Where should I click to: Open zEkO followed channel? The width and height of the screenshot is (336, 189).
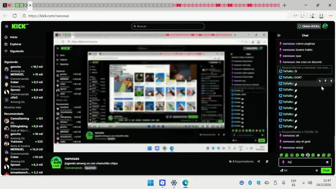tap(23, 99)
